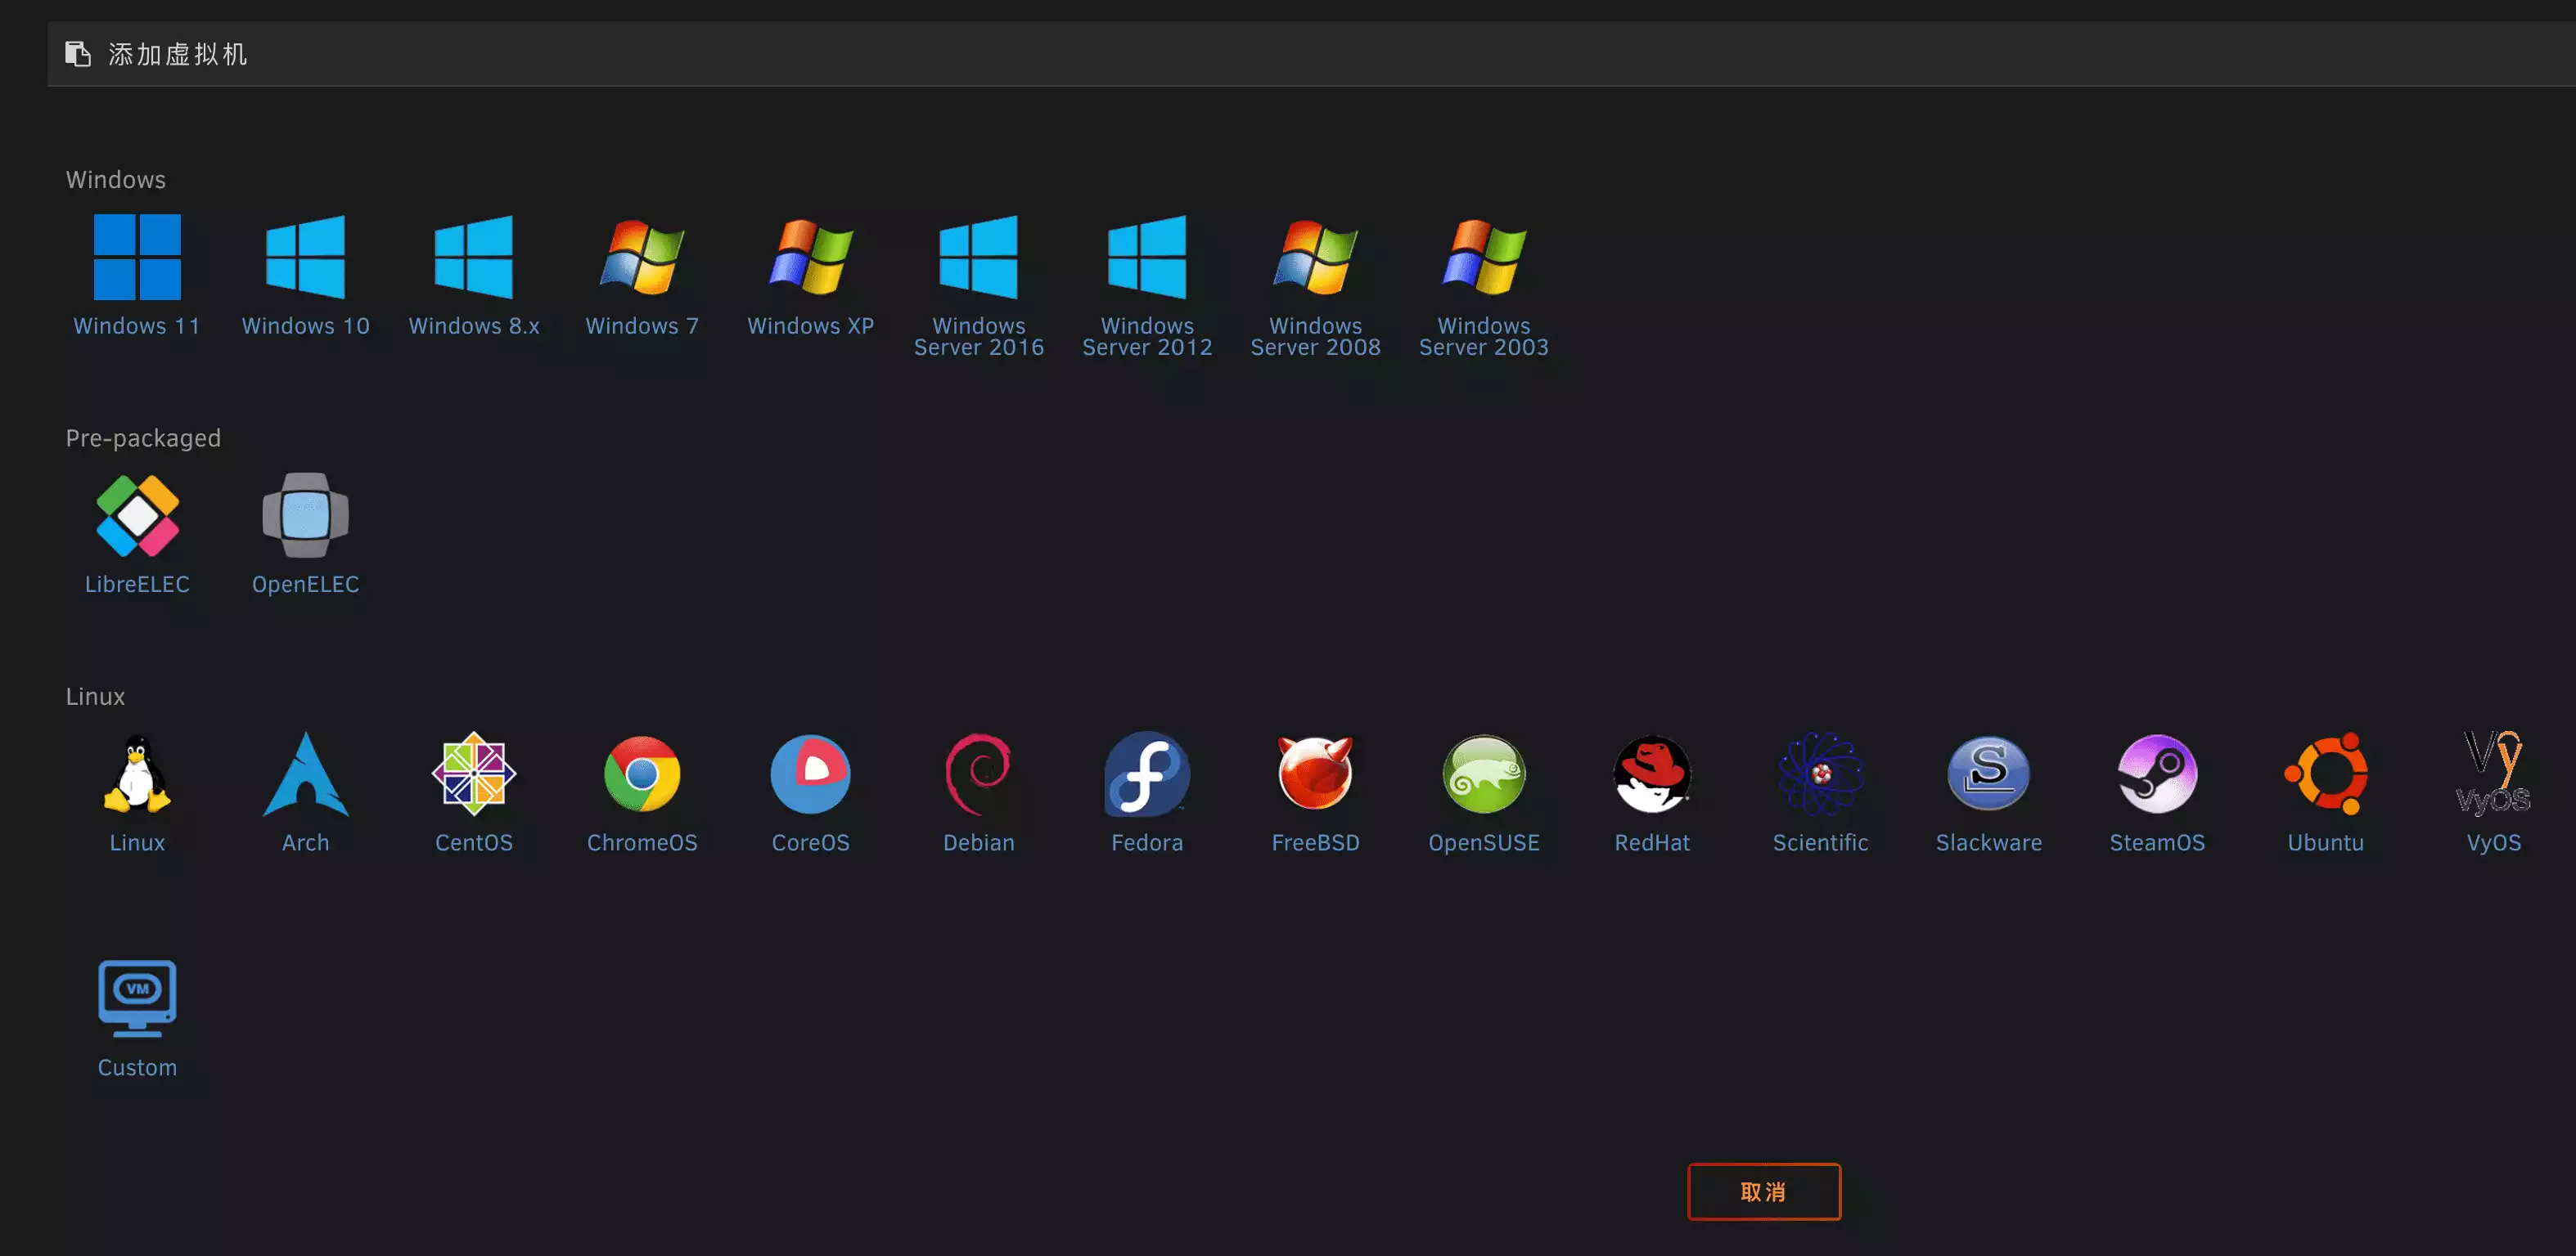This screenshot has height=1256, width=2576.
Task: Pick the Windows 7 template icon
Action: tap(642, 257)
